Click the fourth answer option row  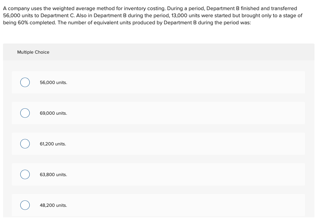coord(159,174)
